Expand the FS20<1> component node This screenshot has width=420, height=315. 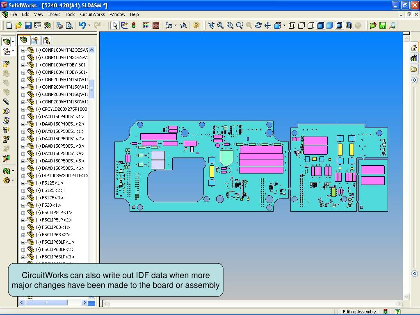(x=23, y=205)
